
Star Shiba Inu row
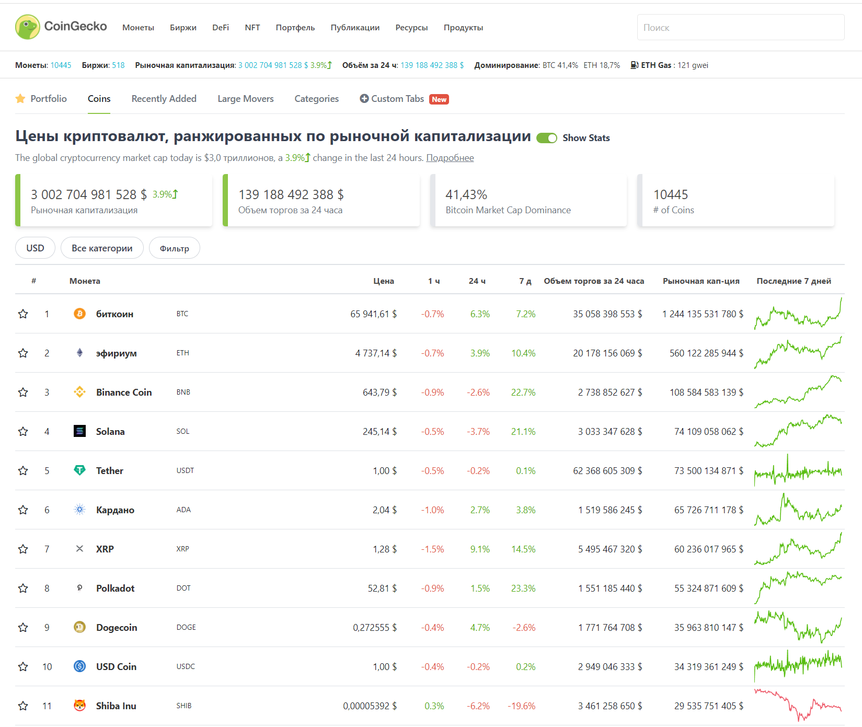click(23, 706)
